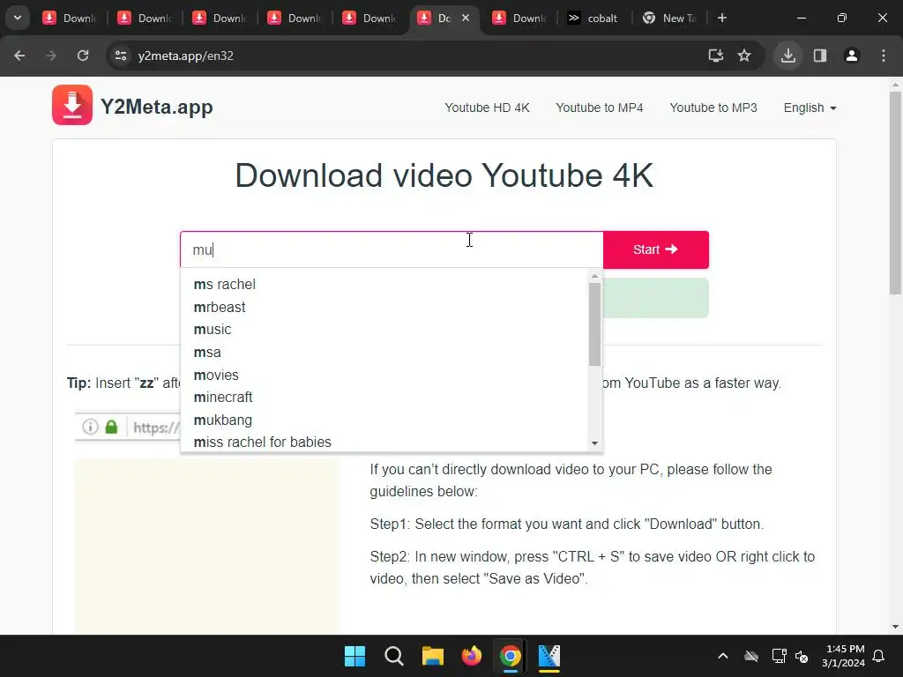The height and width of the screenshot is (677, 903).
Task: Switch to the cobalt tab
Action: [x=593, y=19]
